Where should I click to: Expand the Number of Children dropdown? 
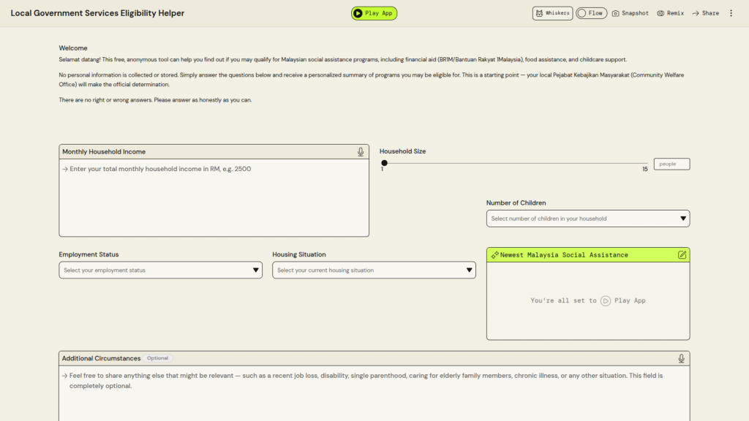pyautogui.click(x=587, y=219)
